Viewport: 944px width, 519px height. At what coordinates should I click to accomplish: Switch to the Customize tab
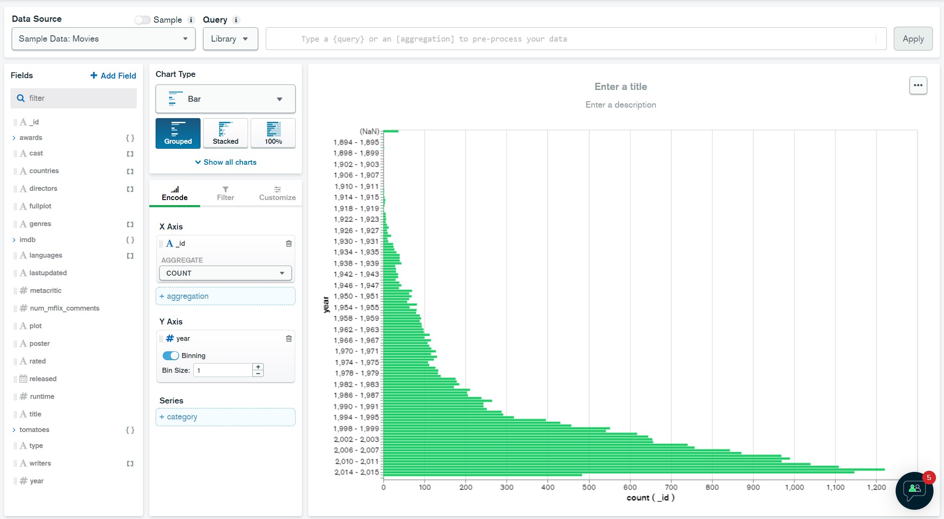click(277, 194)
